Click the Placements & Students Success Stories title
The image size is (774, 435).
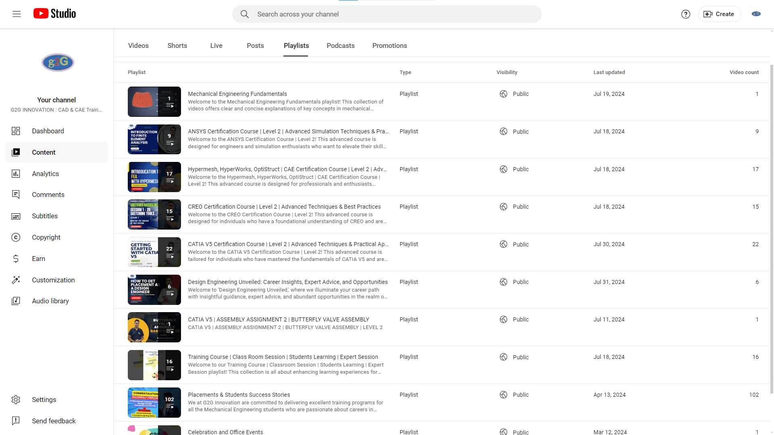pyautogui.click(x=239, y=395)
